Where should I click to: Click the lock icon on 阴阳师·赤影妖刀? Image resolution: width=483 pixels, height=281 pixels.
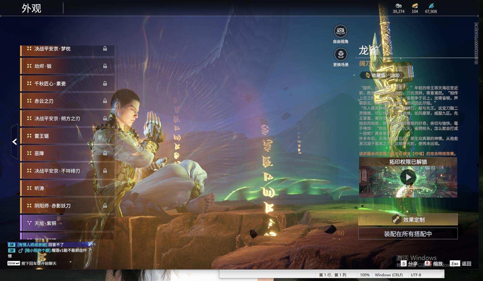pos(105,206)
